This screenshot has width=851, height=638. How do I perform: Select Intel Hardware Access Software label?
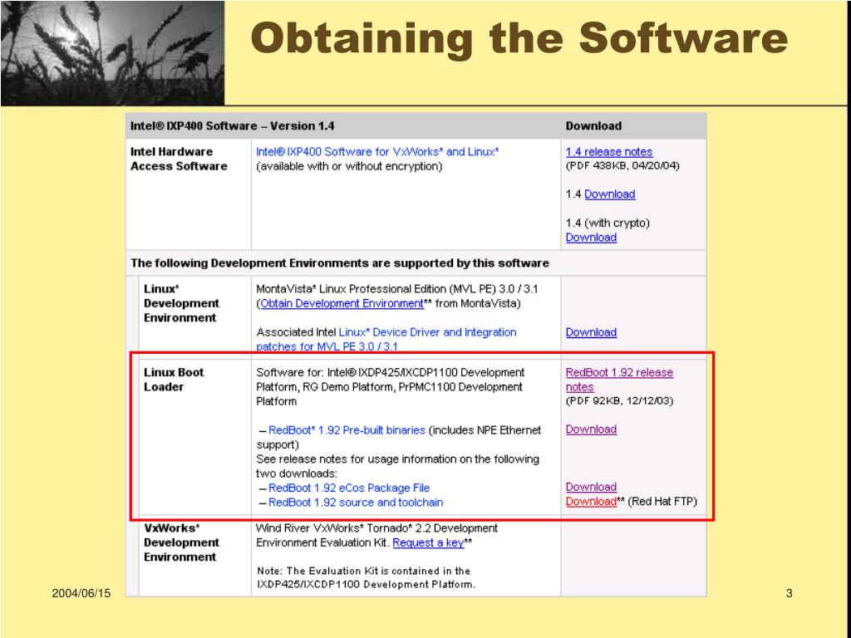(179, 159)
